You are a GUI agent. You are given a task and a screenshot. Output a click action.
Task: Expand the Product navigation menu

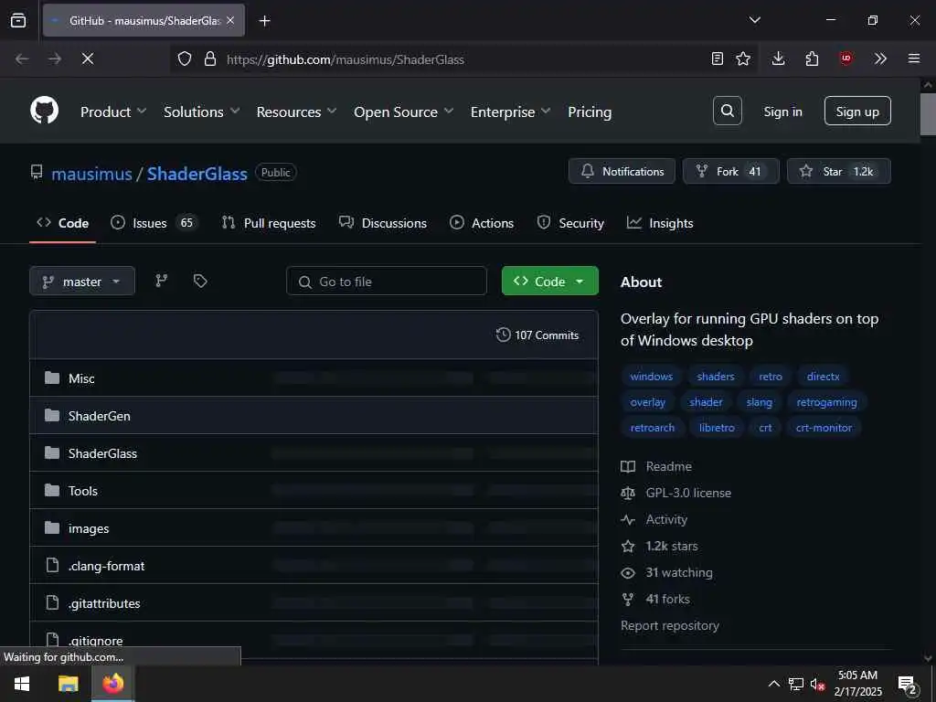tap(113, 112)
